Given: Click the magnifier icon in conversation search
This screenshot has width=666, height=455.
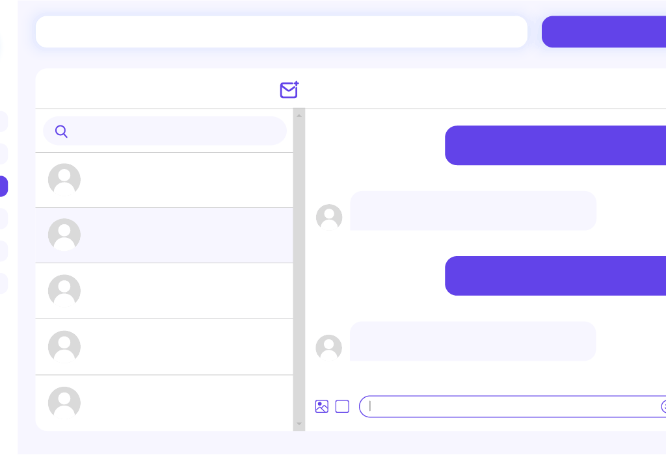Looking at the screenshot, I should point(61,132).
